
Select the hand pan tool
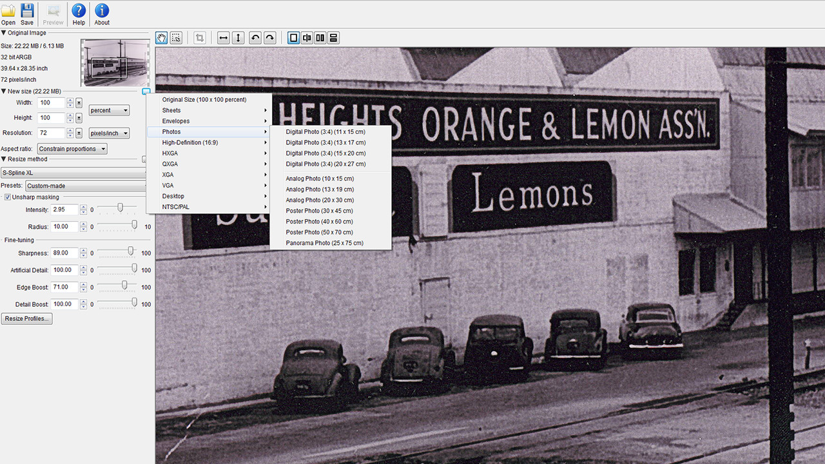point(161,38)
